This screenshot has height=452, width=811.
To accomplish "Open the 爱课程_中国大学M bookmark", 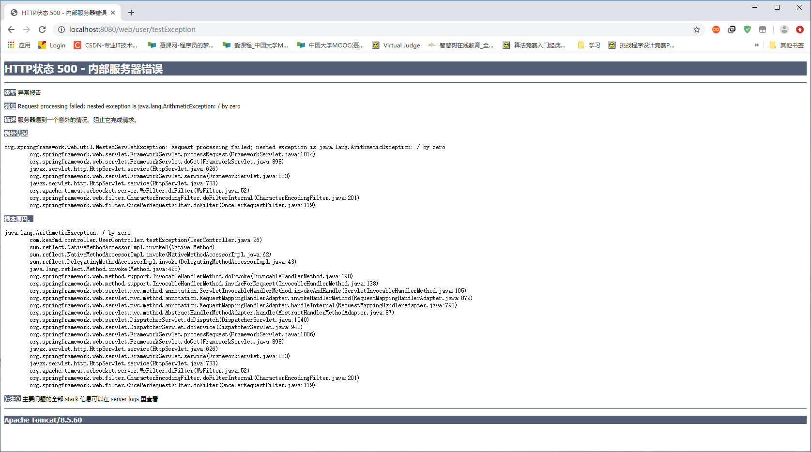I will tap(255, 45).
